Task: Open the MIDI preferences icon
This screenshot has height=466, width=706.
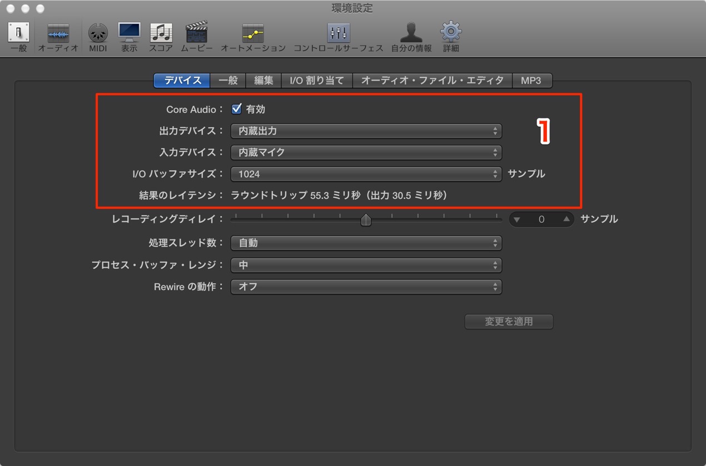Action: tap(98, 37)
